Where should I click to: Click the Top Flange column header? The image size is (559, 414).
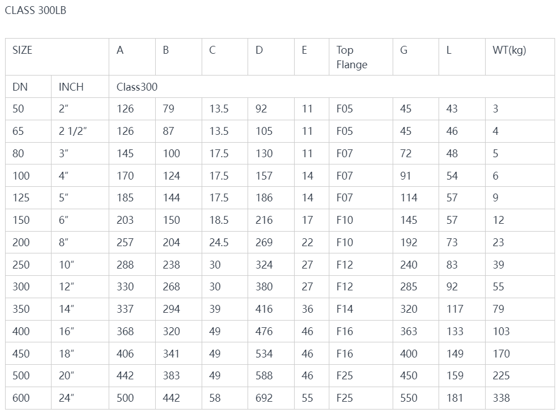[x=361, y=57]
